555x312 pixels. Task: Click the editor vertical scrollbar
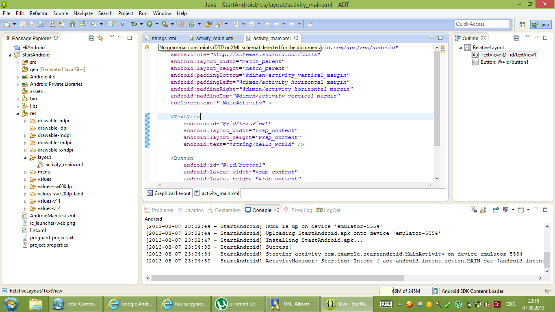point(437,99)
